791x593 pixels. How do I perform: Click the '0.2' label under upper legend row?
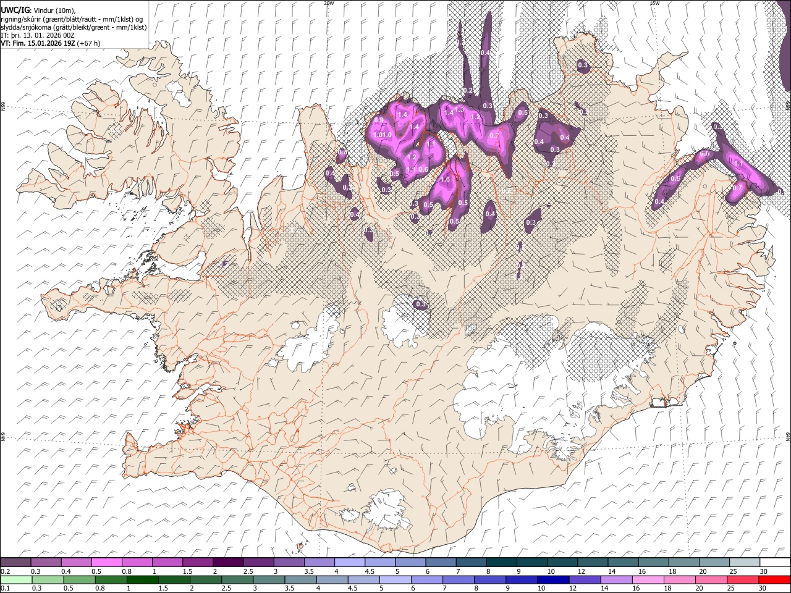(x=6, y=571)
